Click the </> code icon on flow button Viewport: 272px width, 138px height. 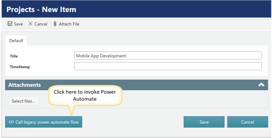tap(11, 122)
